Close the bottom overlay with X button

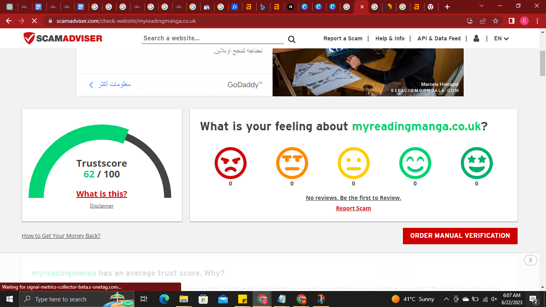530,260
